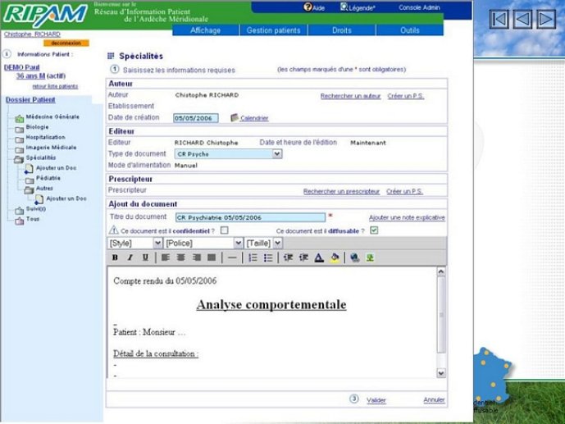Pick the text color tool

(x=319, y=258)
